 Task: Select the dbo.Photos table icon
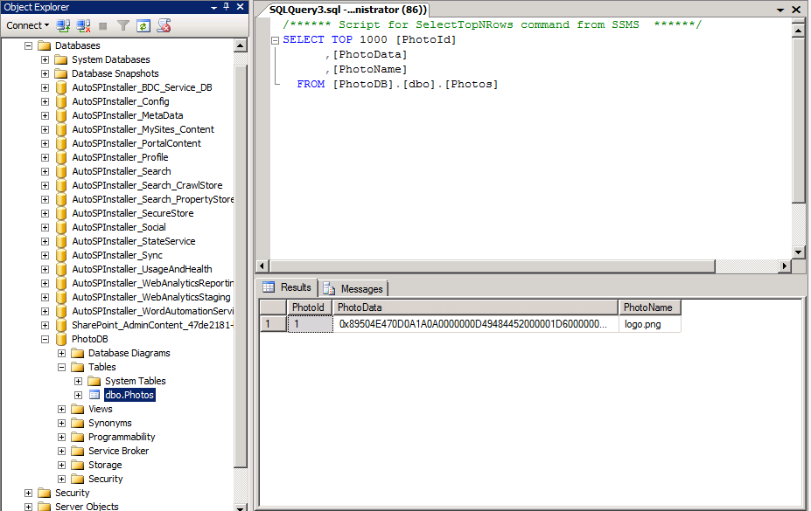click(96, 394)
